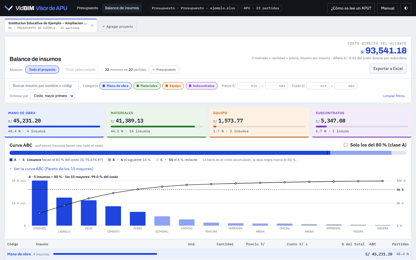Click the Insumo column header
Image resolution: width=416 pixels, height=260 pixels.
[x=42, y=244]
